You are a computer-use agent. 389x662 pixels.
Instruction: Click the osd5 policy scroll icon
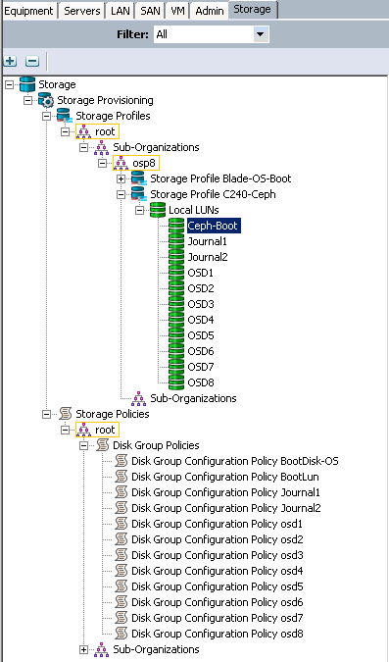coord(122,586)
